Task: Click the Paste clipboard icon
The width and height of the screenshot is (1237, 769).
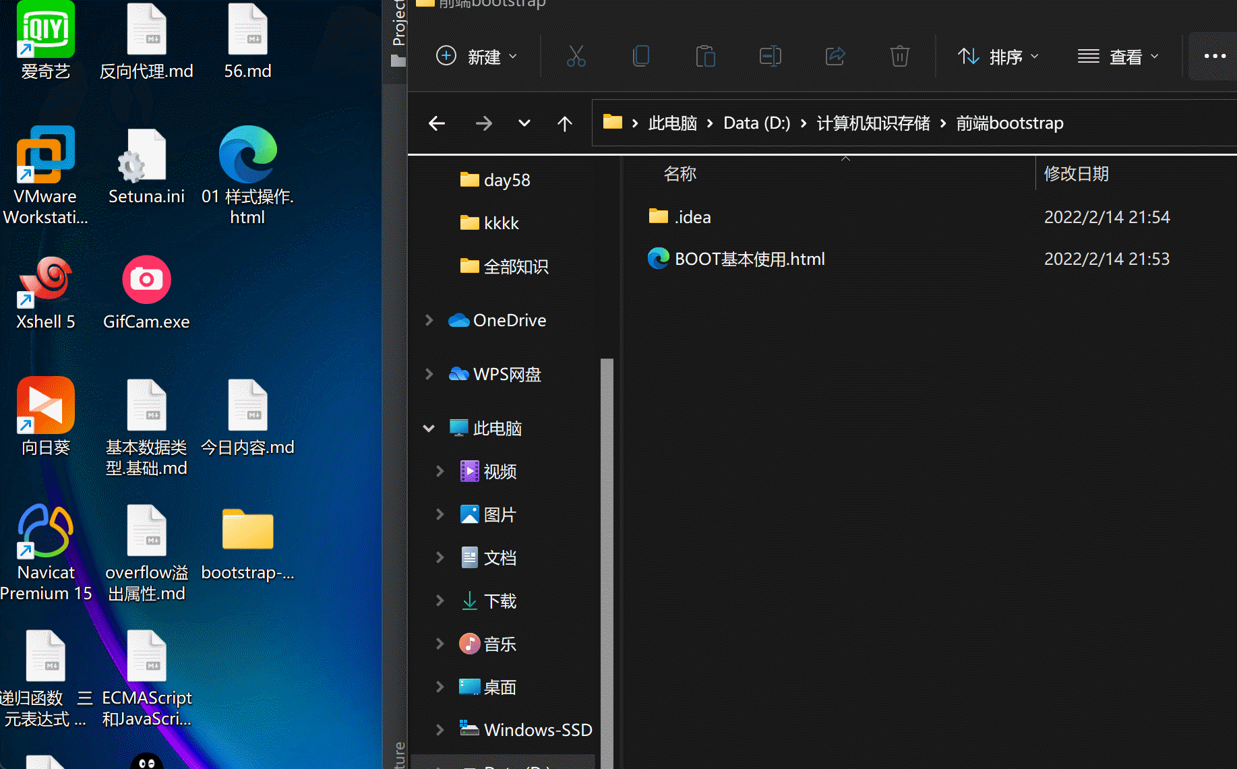Action: [705, 57]
